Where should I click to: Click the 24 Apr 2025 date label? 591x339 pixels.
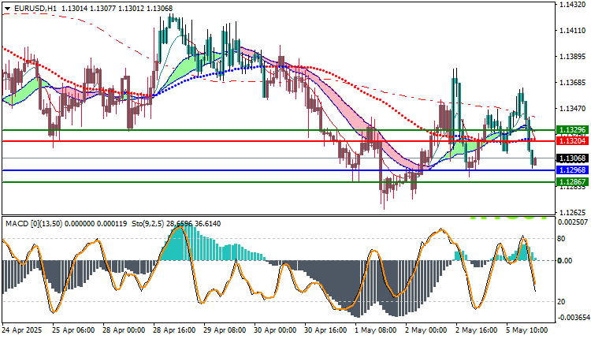21,330
